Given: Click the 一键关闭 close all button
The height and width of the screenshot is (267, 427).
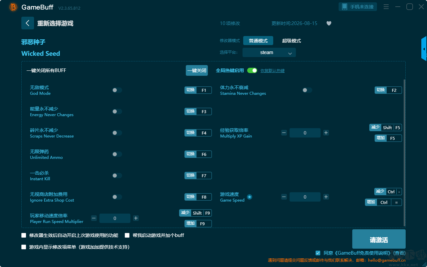Looking at the screenshot, I should point(197,70).
